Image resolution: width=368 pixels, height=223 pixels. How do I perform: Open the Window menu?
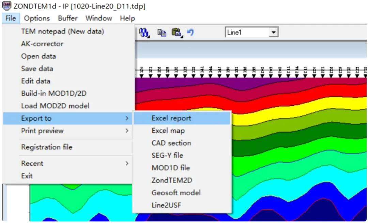(99, 18)
